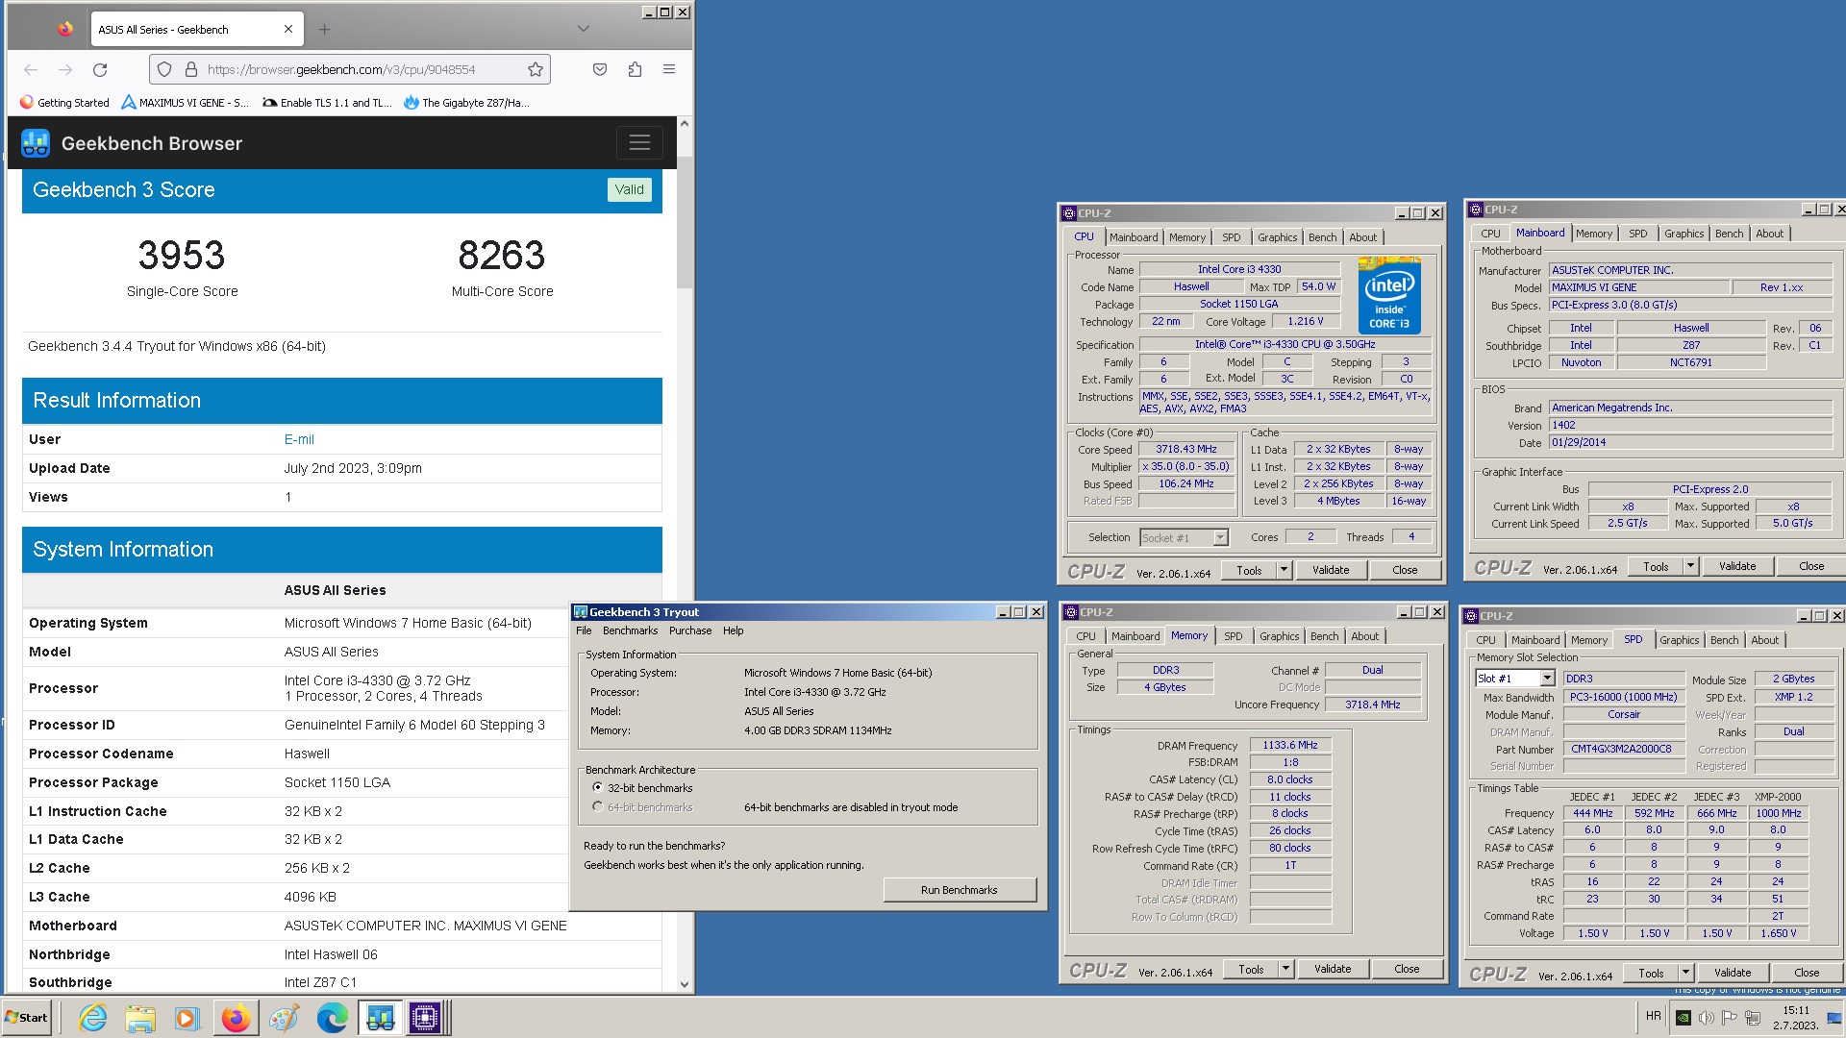The image size is (1846, 1038).
Task: Open the Save to Pocket icon
Action: pos(600,69)
